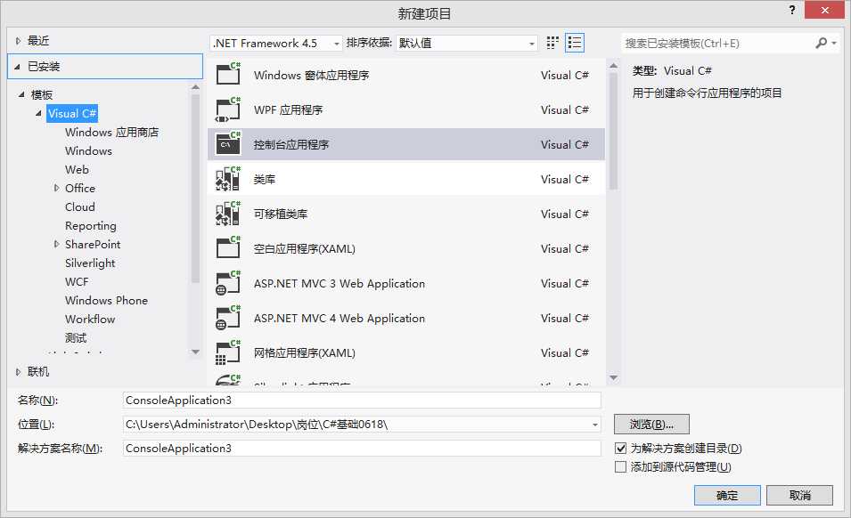Click the 解决方案名称 input field

[362, 448]
